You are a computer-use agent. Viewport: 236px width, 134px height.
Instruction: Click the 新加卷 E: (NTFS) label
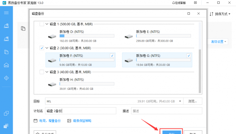point(148,32)
